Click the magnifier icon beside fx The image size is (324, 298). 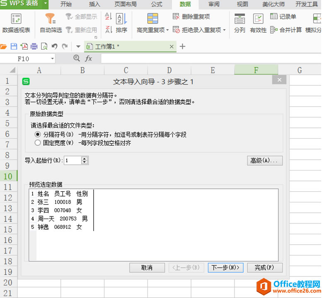pyautogui.click(x=77, y=58)
